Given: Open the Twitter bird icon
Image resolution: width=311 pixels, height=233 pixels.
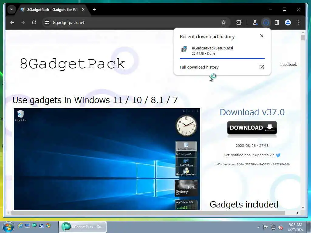Looking at the screenshot, I should (278, 155).
